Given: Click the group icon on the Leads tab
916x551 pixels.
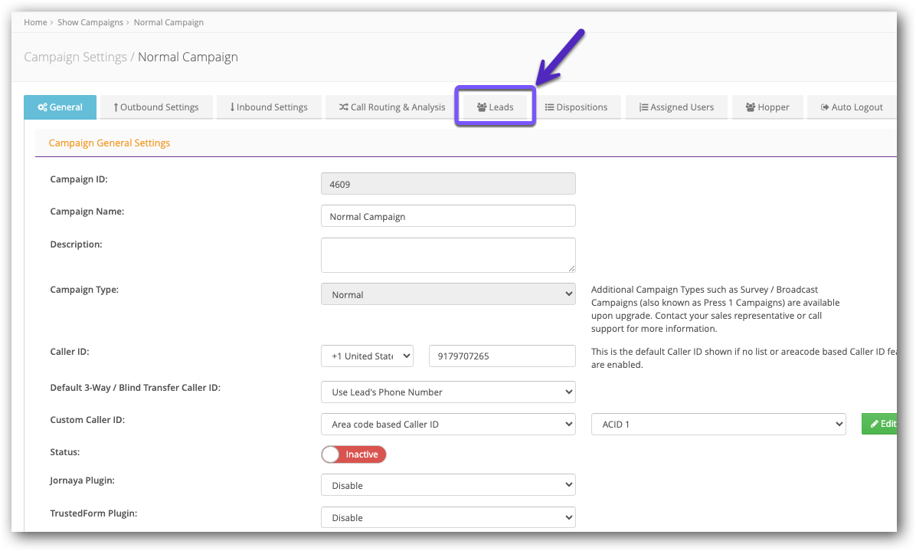Looking at the screenshot, I should point(482,107).
